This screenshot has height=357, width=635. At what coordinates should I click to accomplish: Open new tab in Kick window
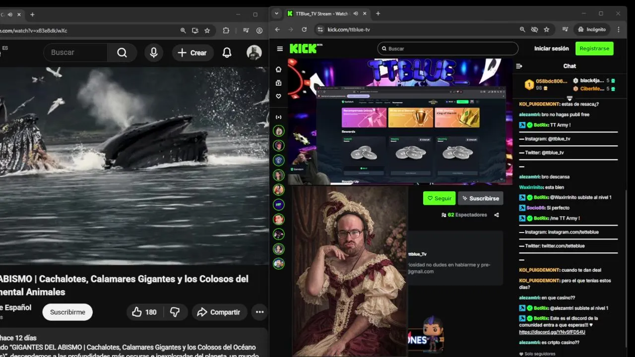click(x=378, y=14)
